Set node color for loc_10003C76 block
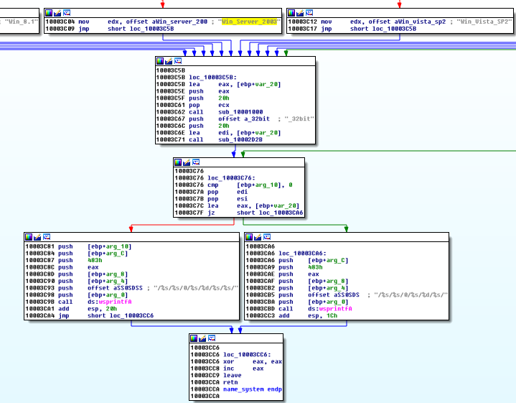Image resolution: width=516 pixels, height=403 pixels. click(x=178, y=162)
